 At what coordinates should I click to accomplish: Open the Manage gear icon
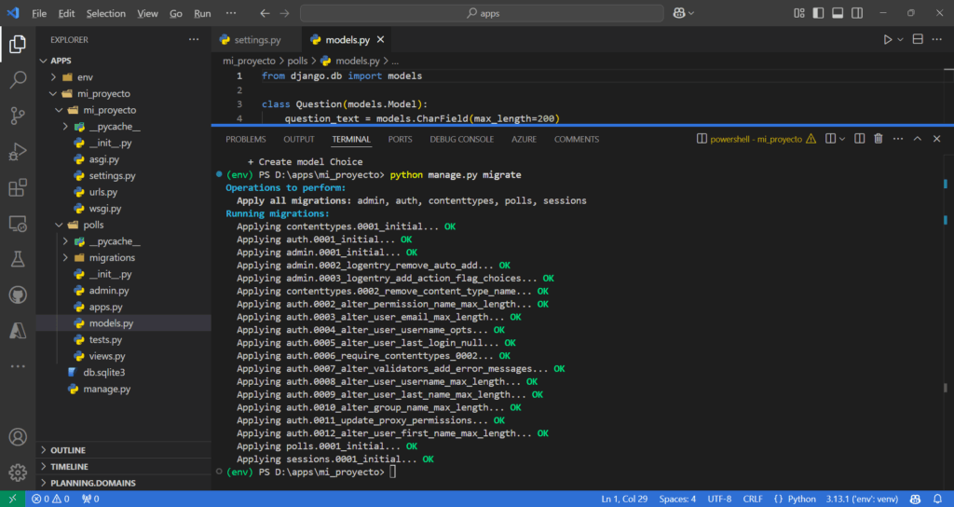(x=18, y=473)
